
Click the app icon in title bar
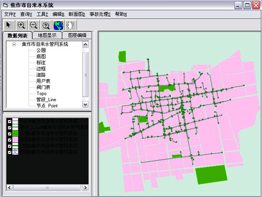(5, 5)
